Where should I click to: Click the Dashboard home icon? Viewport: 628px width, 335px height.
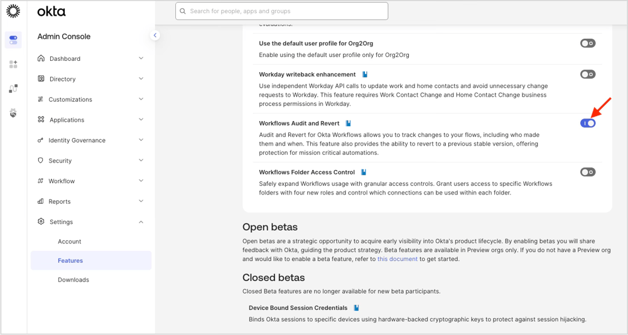pos(41,58)
